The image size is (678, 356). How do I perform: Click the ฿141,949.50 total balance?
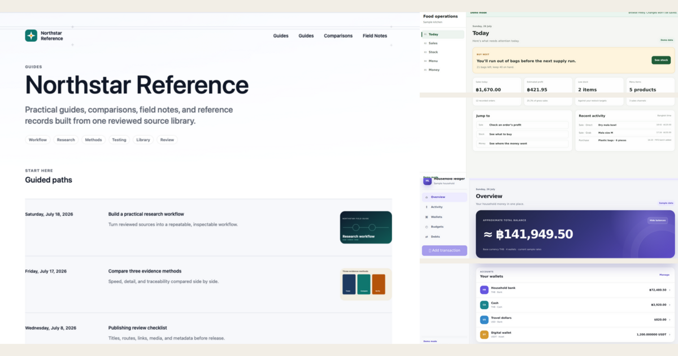(527, 234)
